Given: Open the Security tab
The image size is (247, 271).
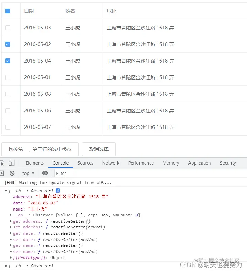Looking at the screenshot, I should 228,163.
